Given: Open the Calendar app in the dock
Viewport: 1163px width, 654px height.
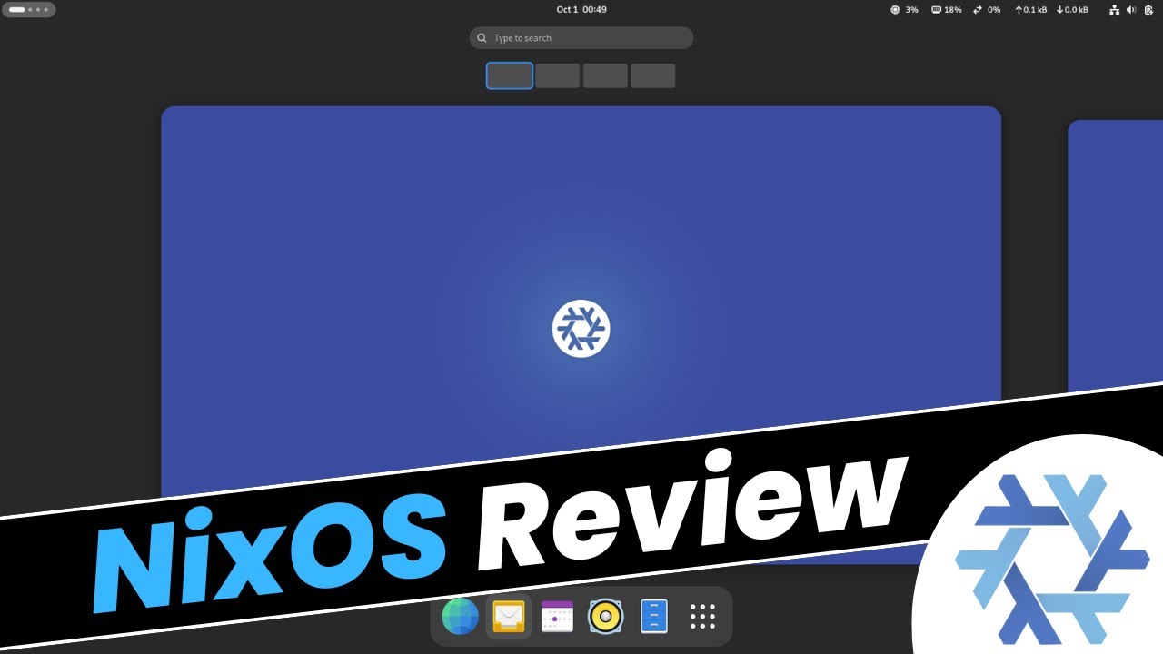Looking at the screenshot, I should (x=557, y=617).
